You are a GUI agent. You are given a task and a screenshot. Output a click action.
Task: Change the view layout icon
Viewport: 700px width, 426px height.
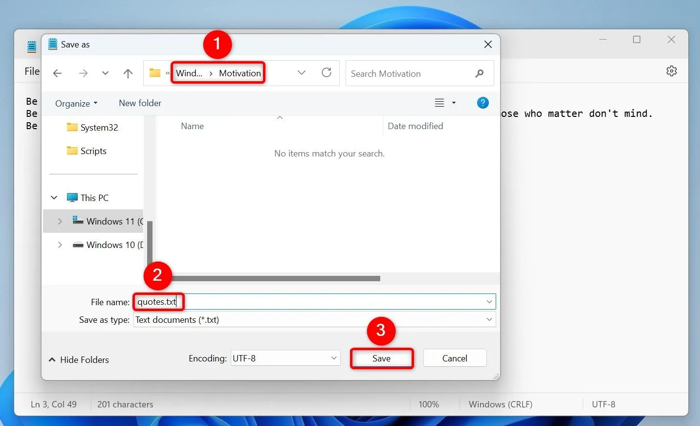(x=439, y=103)
